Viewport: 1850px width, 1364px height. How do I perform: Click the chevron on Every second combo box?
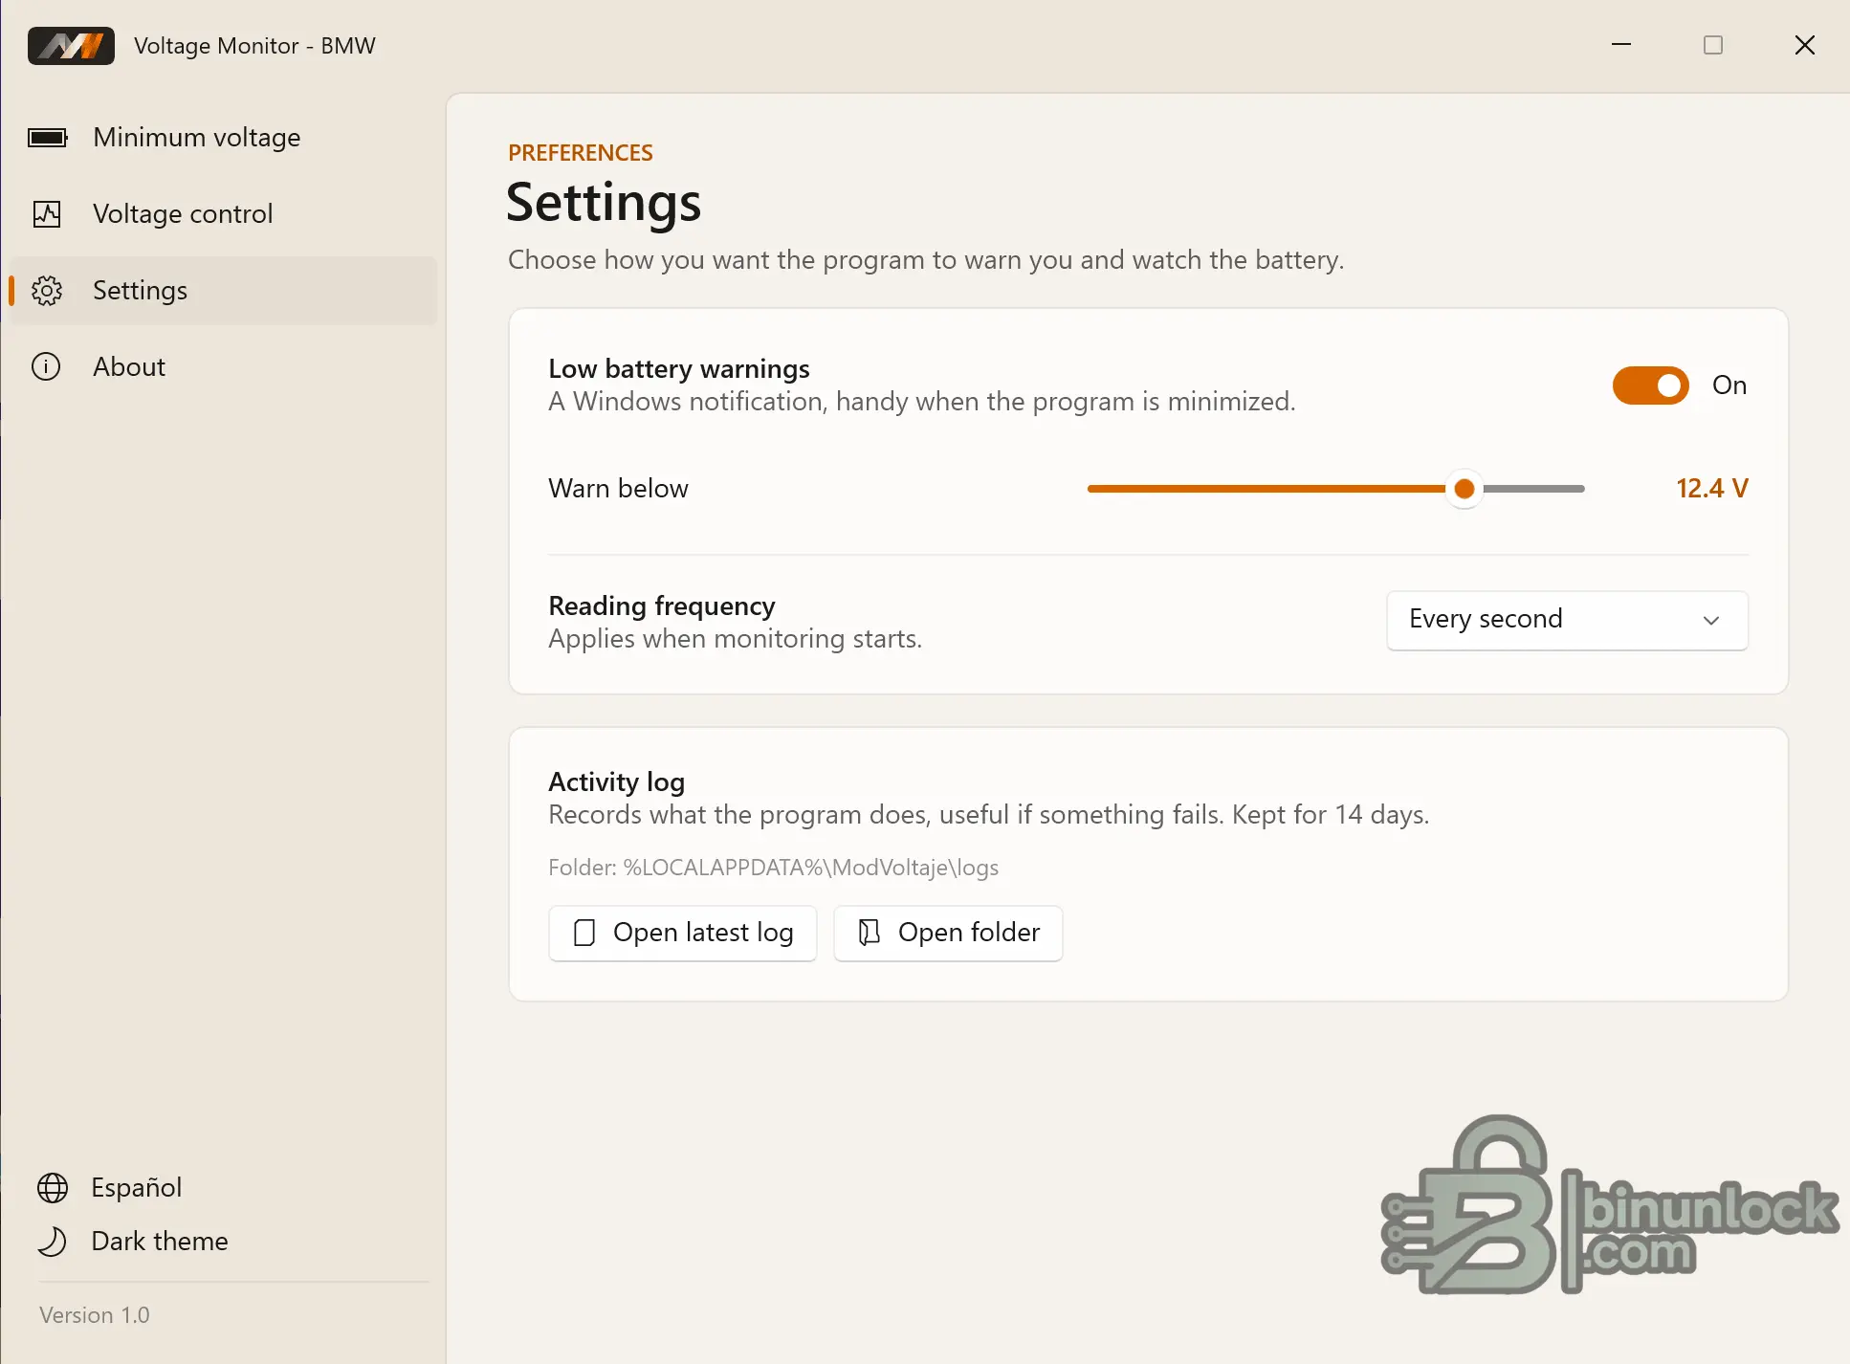pyautogui.click(x=1711, y=621)
